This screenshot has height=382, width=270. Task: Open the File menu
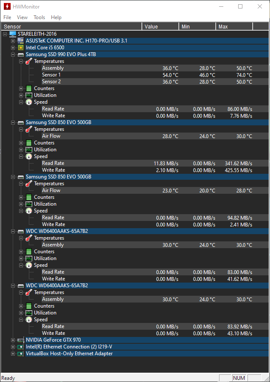click(x=7, y=17)
